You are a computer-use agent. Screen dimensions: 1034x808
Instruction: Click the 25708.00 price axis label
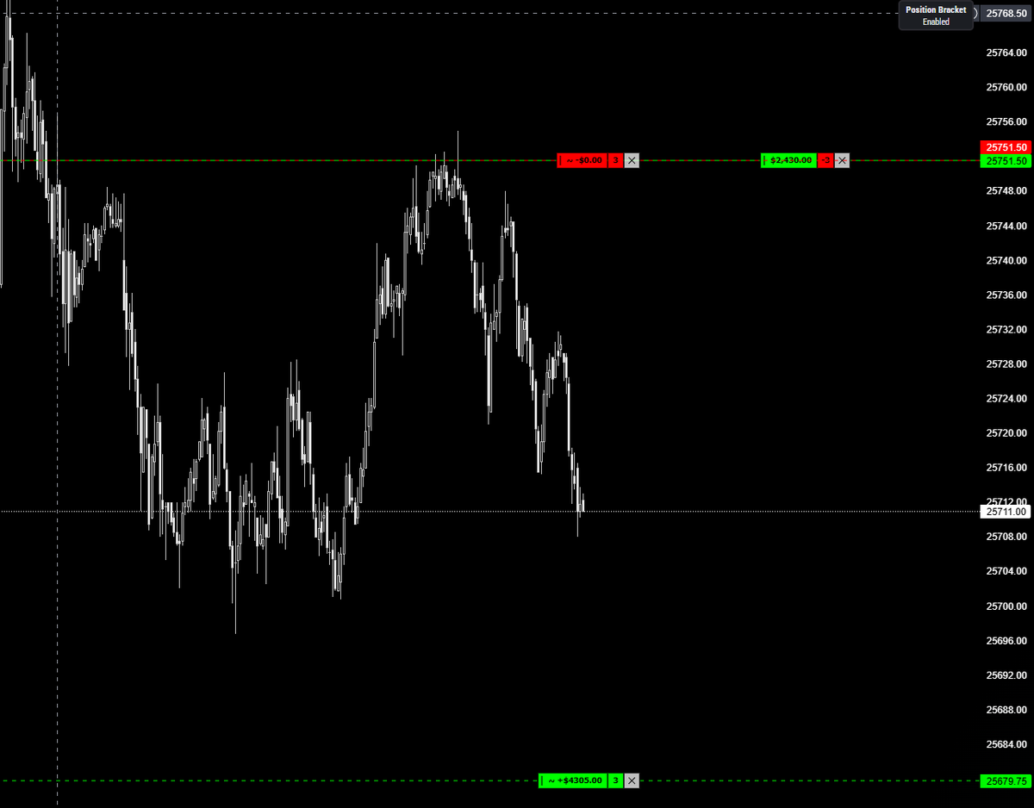click(1006, 537)
